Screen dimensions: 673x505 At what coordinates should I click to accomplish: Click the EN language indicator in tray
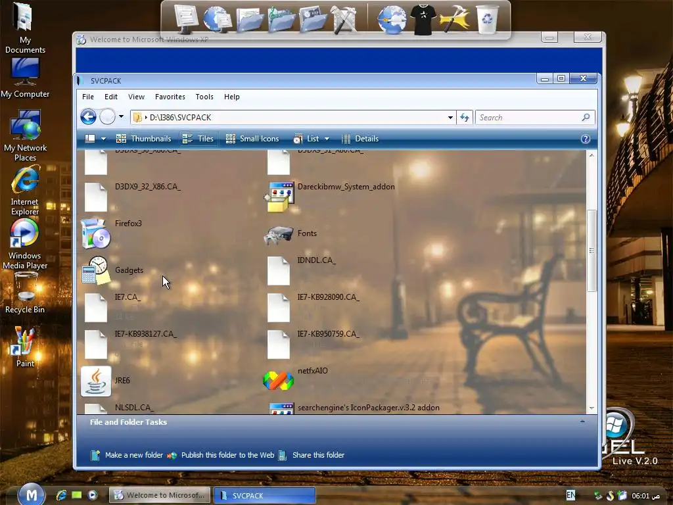[x=570, y=495]
